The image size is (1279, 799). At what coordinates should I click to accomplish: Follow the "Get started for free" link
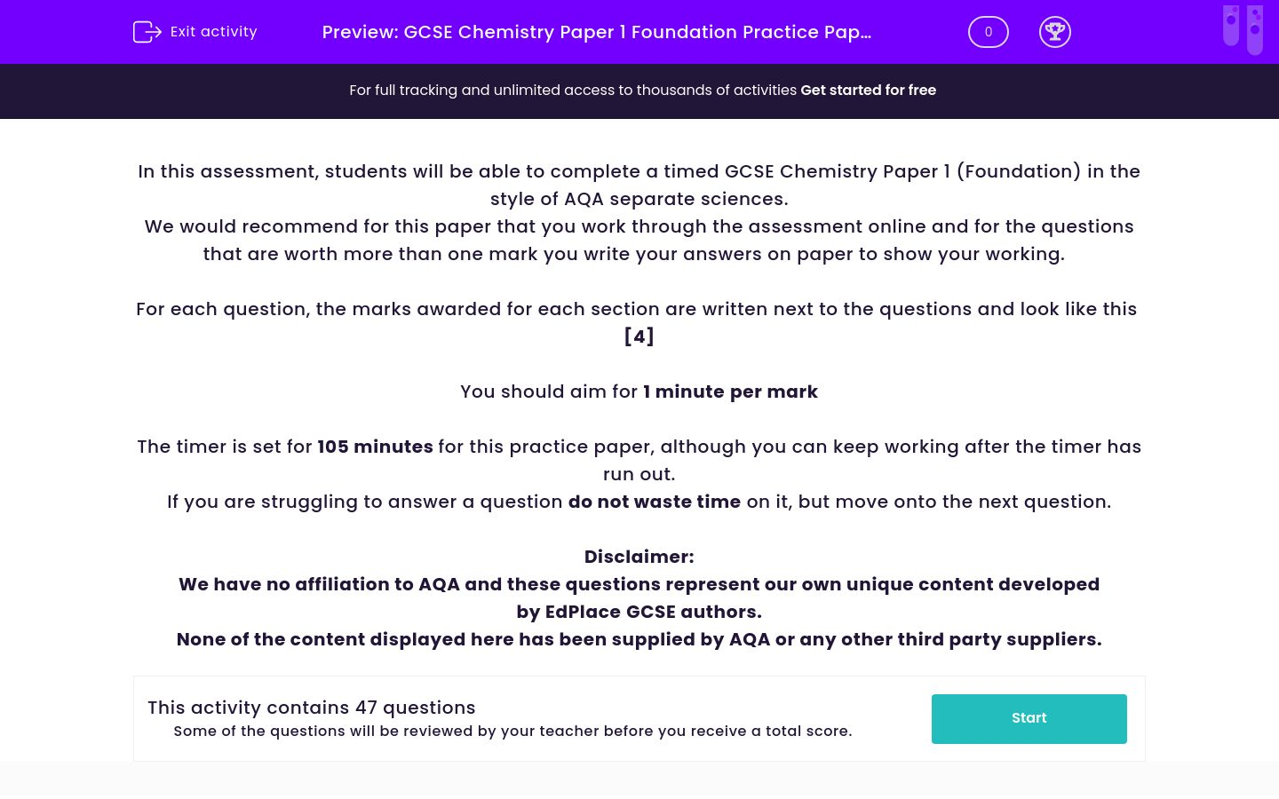click(x=868, y=91)
